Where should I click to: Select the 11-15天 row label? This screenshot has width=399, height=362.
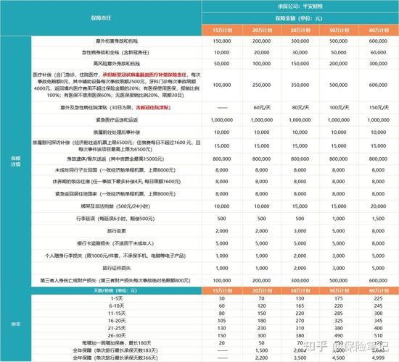[117, 313]
